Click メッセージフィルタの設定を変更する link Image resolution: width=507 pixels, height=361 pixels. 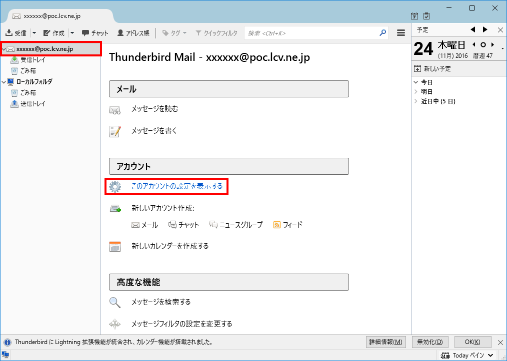click(x=181, y=324)
